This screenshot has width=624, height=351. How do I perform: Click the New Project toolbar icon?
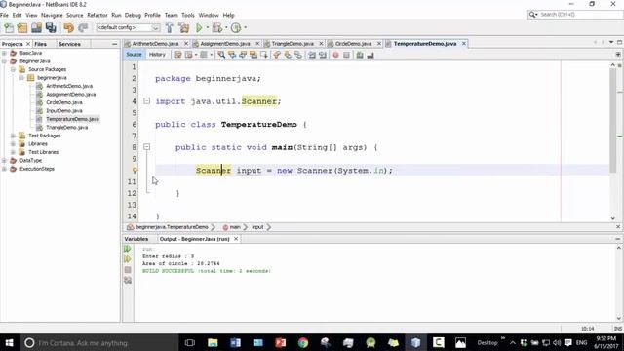pyautogui.click(x=22, y=28)
